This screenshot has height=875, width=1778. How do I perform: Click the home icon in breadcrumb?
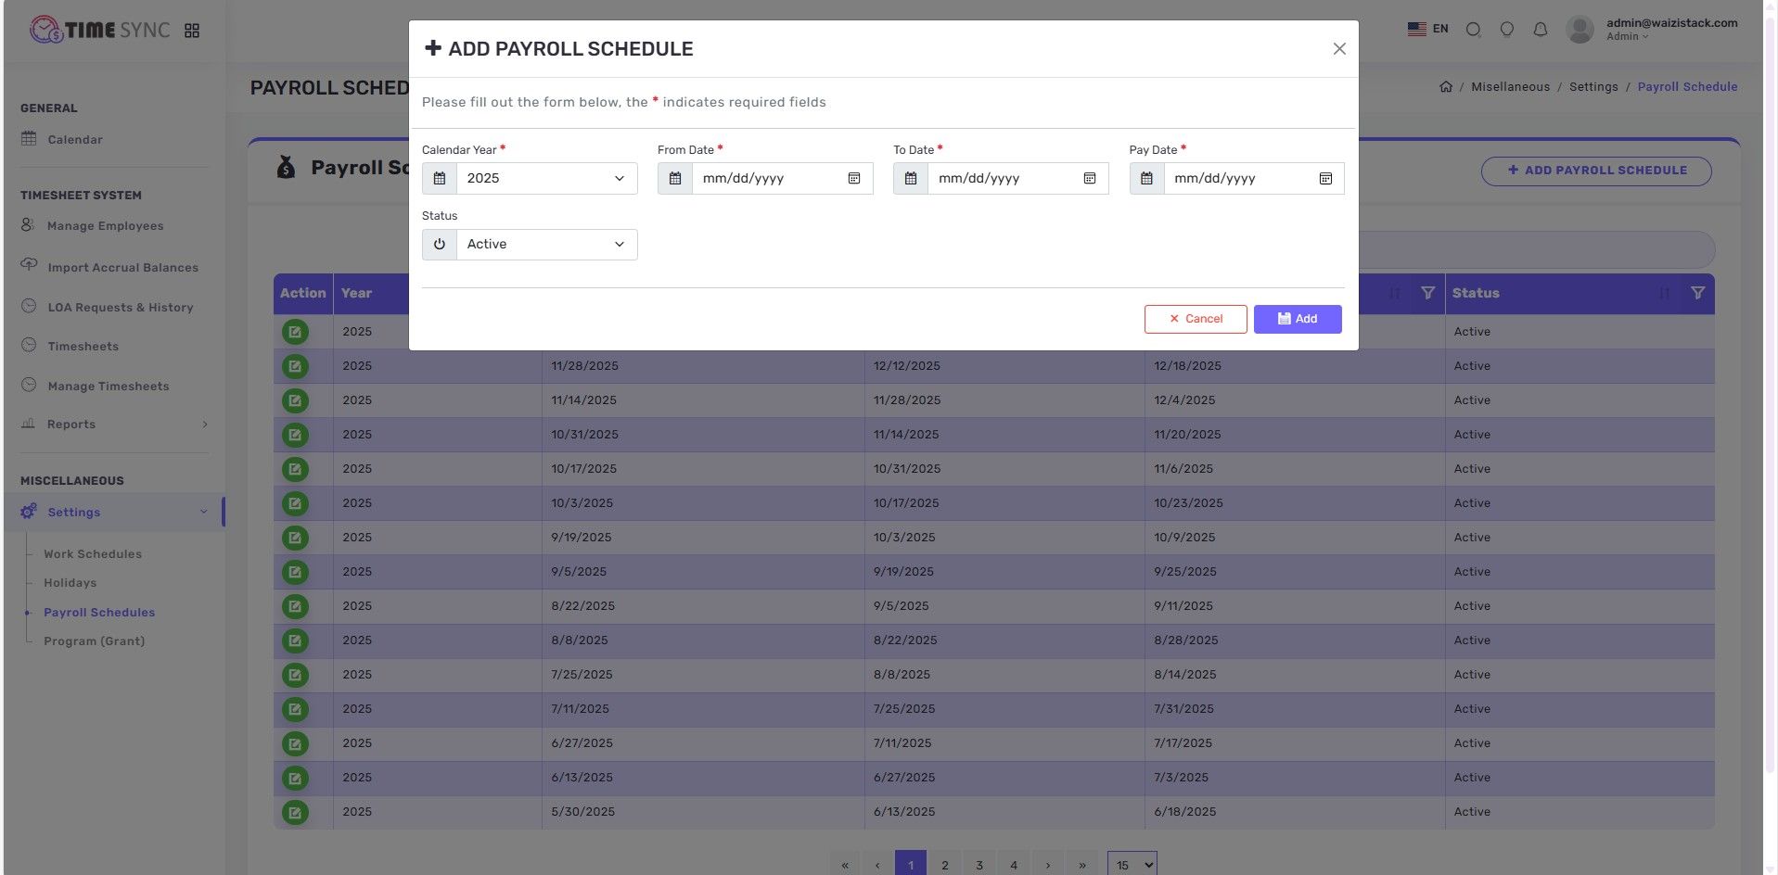(1445, 87)
